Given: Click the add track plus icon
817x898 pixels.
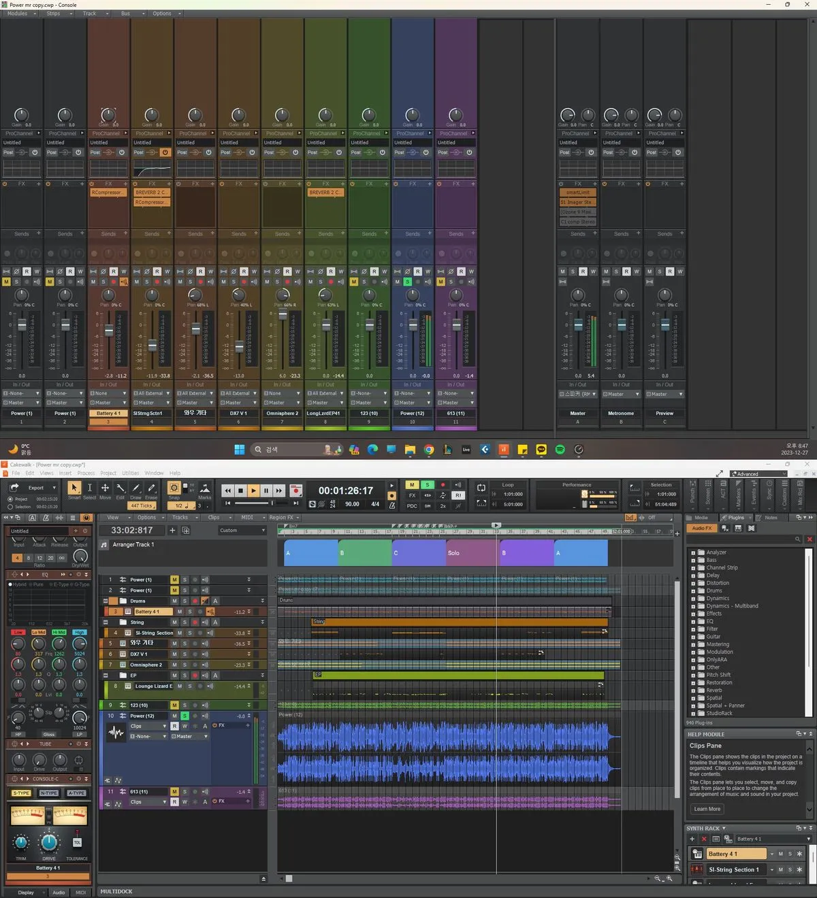Looking at the screenshot, I should (172, 531).
